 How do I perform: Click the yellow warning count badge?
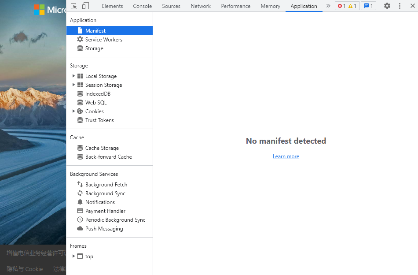[x=352, y=6]
